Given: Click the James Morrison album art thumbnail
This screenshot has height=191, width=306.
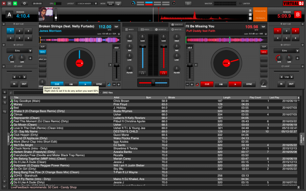Looking at the screenshot, I should [x=46, y=15].
